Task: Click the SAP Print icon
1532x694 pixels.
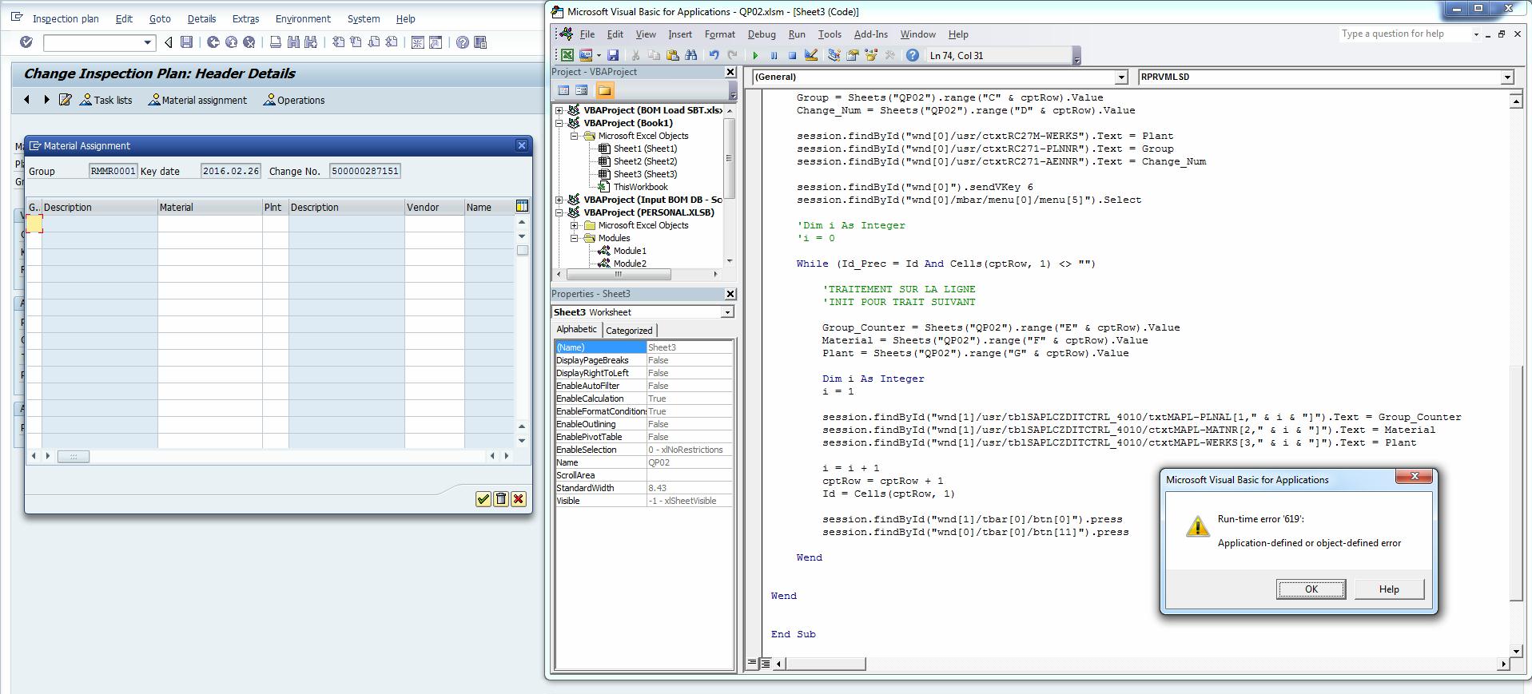Action: click(276, 42)
